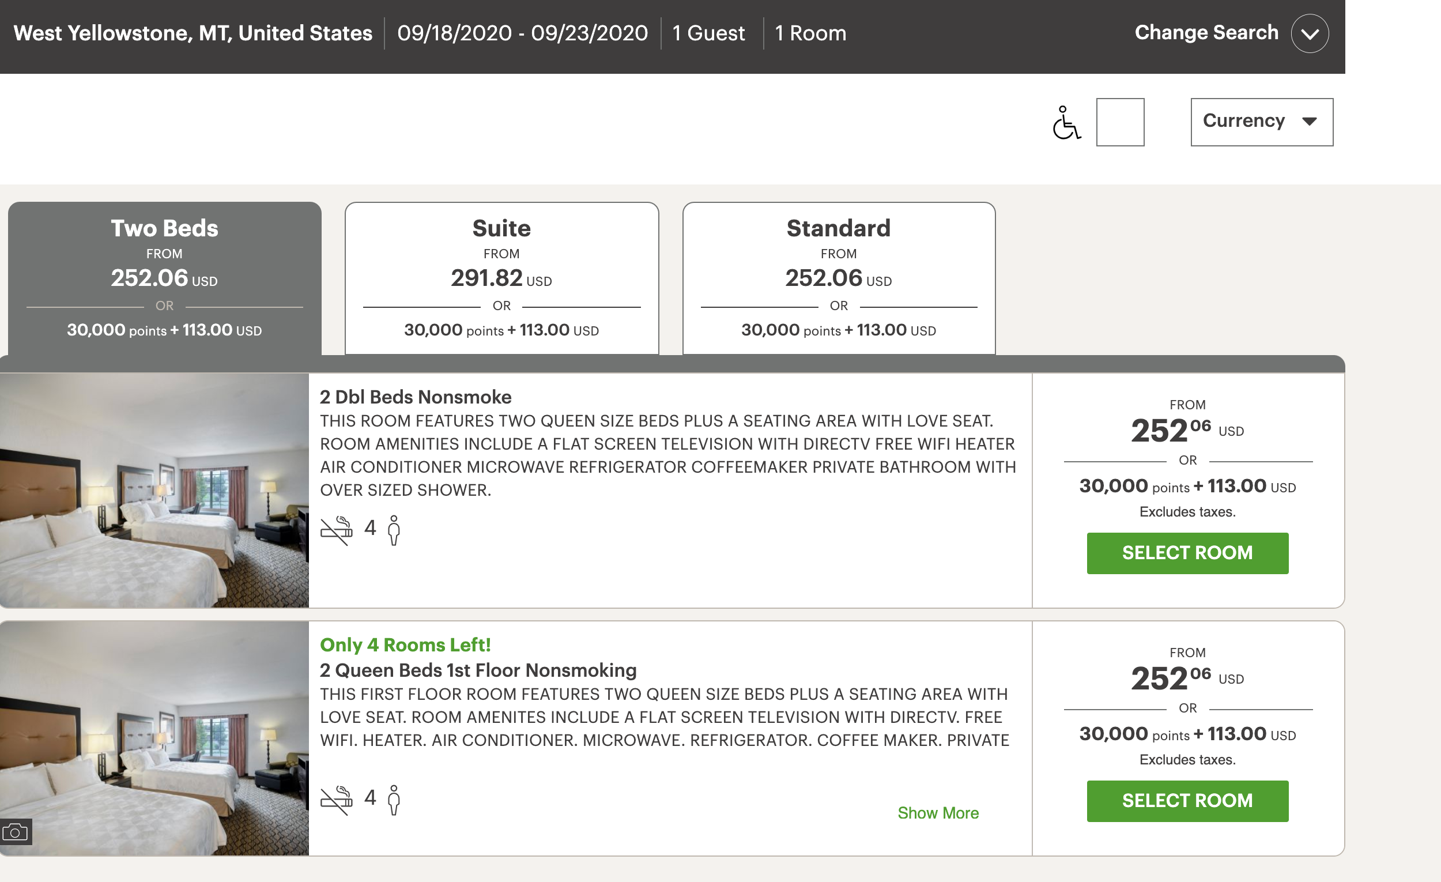Click no-smoking icon in 2 Dbl Beds listing
The height and width of the screenshot is (882, 1441).
[336, 530]
